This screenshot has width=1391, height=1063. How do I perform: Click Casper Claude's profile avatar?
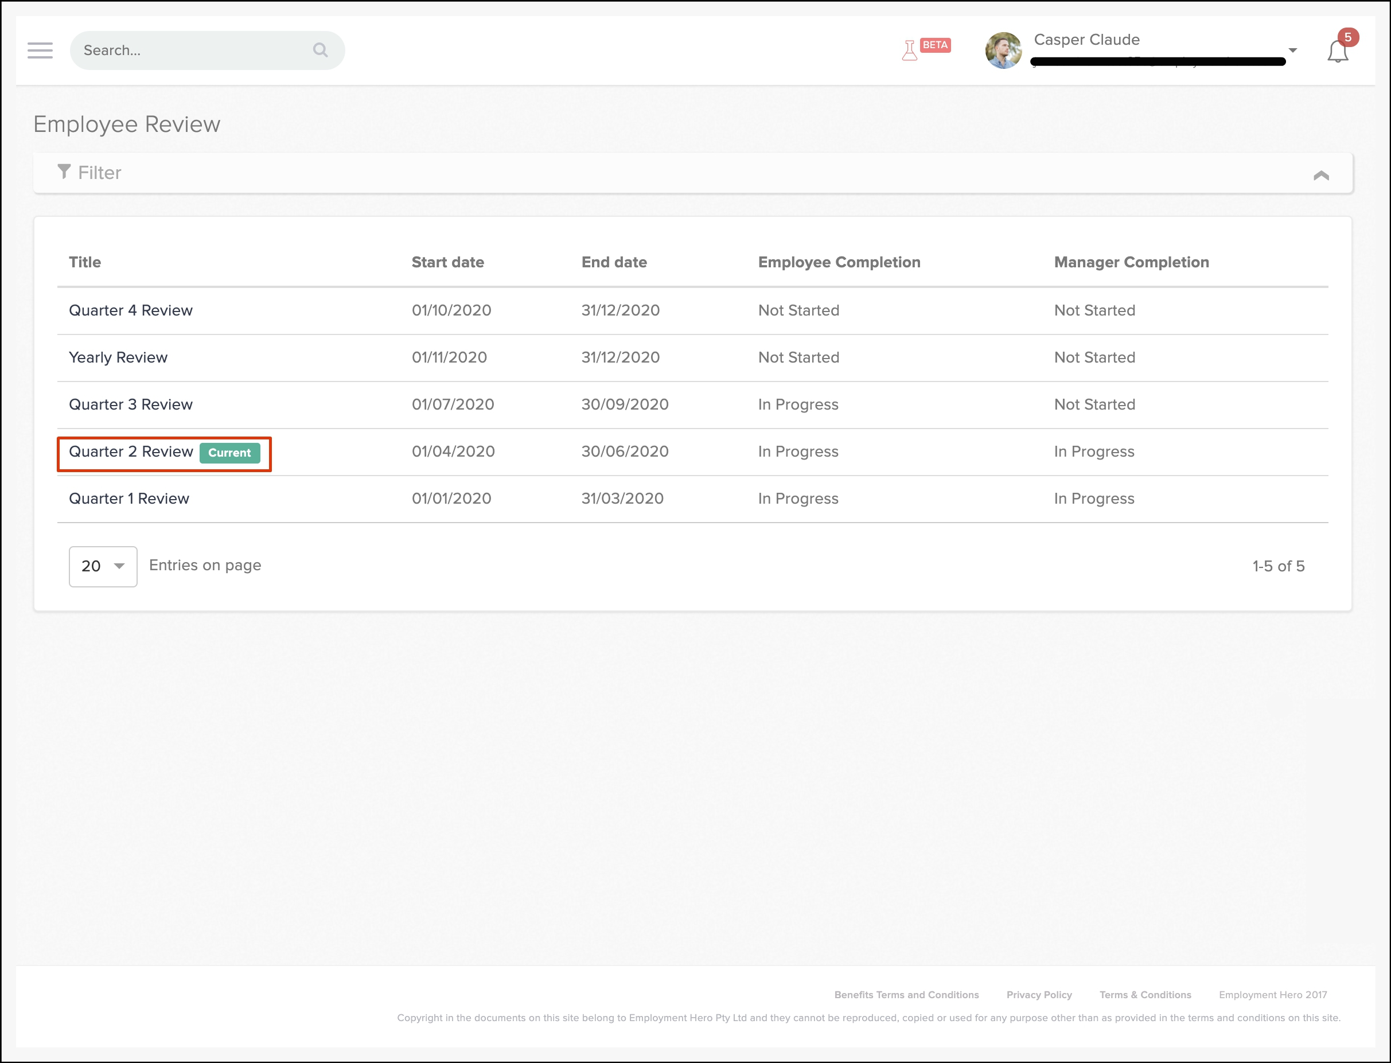click(x=1003, y=50)
